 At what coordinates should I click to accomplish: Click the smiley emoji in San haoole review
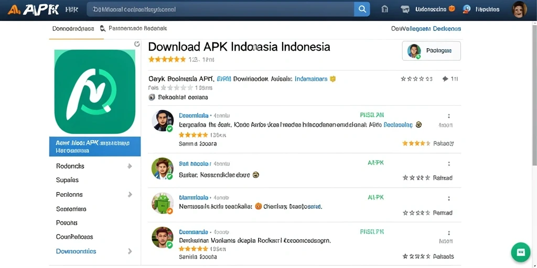[255, 175]
